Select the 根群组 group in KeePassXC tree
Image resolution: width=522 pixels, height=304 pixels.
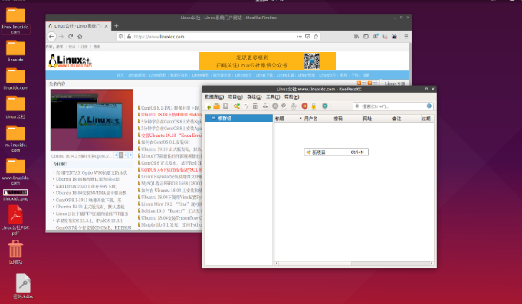pos(238,118)
